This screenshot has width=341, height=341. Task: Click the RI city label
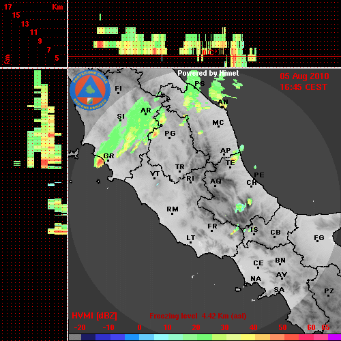click(x=190, y=179)
